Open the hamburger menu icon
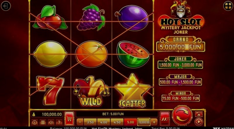The image size is (234, 129). [x=43, y=122]
